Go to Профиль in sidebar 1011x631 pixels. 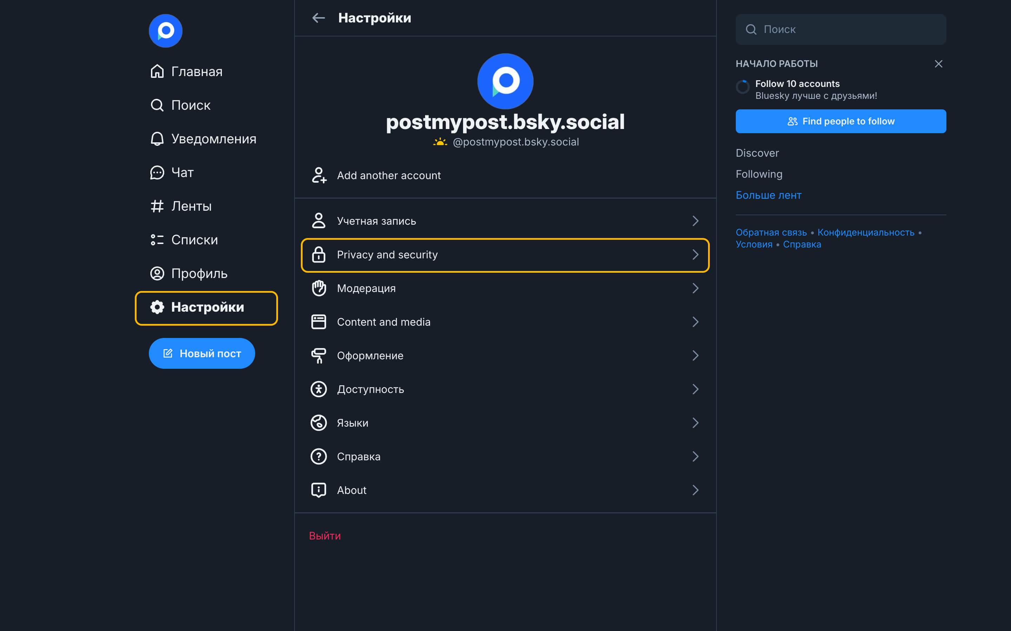point(199,273)
